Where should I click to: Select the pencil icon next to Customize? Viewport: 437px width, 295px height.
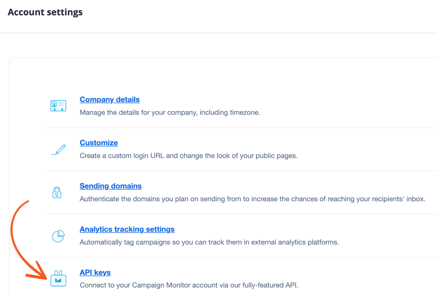click(x=58, y=149)
